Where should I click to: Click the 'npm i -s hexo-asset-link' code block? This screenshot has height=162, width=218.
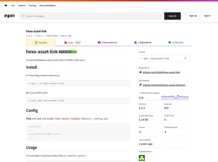(78, 84)
